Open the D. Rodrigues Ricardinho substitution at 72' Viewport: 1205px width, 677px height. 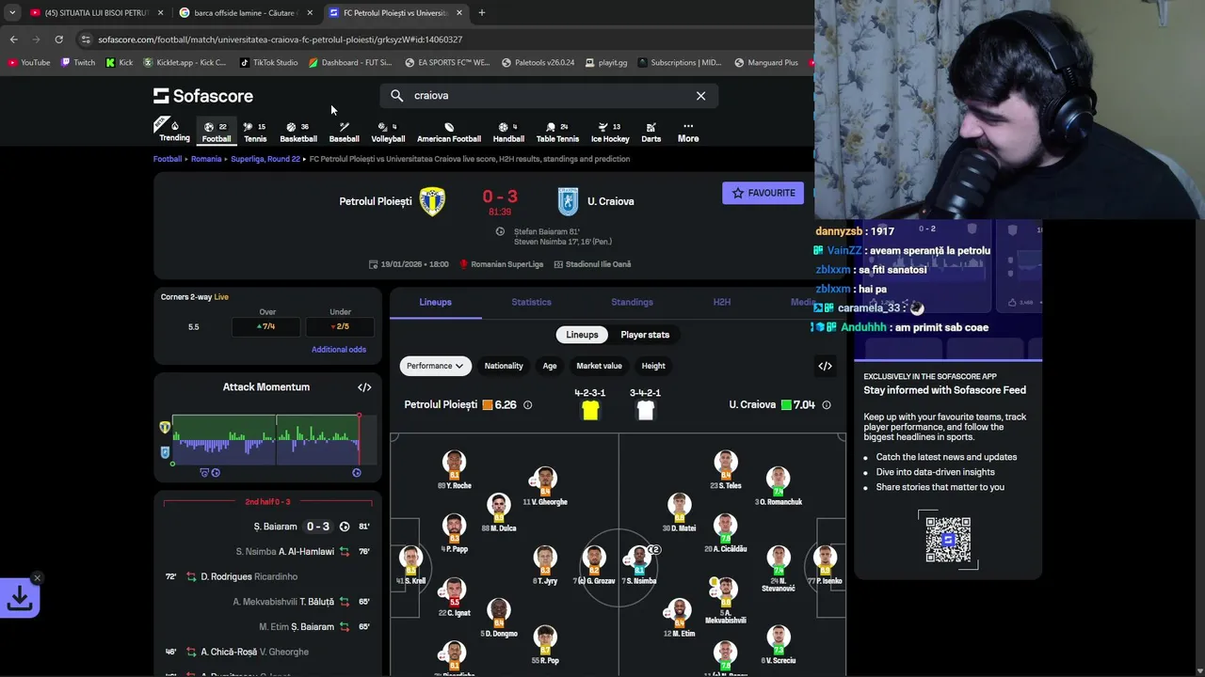pos(268,576)
